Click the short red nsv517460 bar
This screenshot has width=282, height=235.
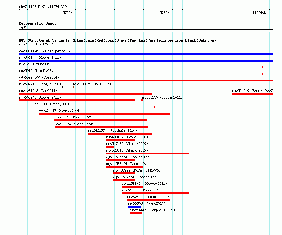tap(110, 147)
